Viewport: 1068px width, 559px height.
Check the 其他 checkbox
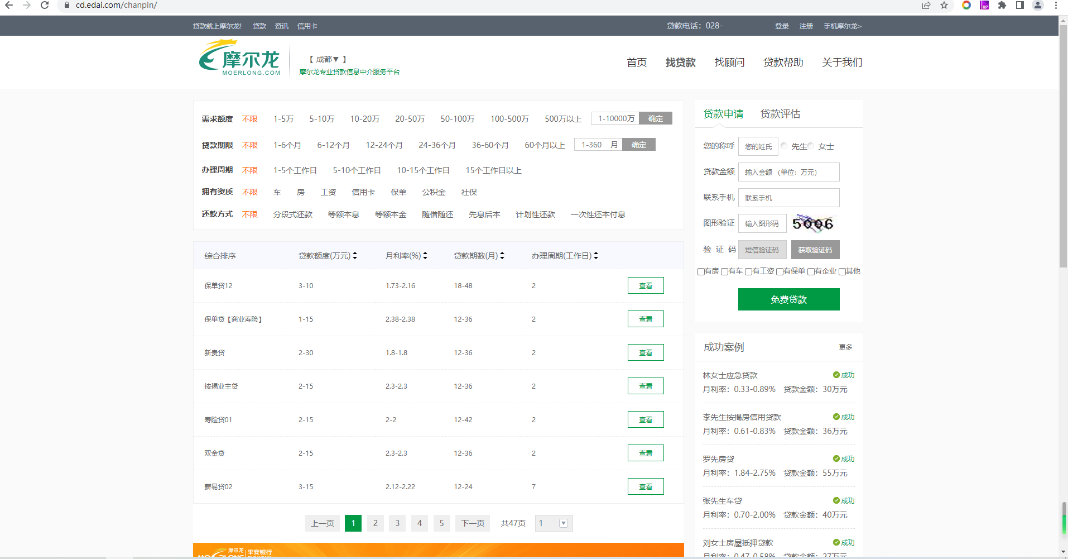pyautogui.click(x=842, y=271)
